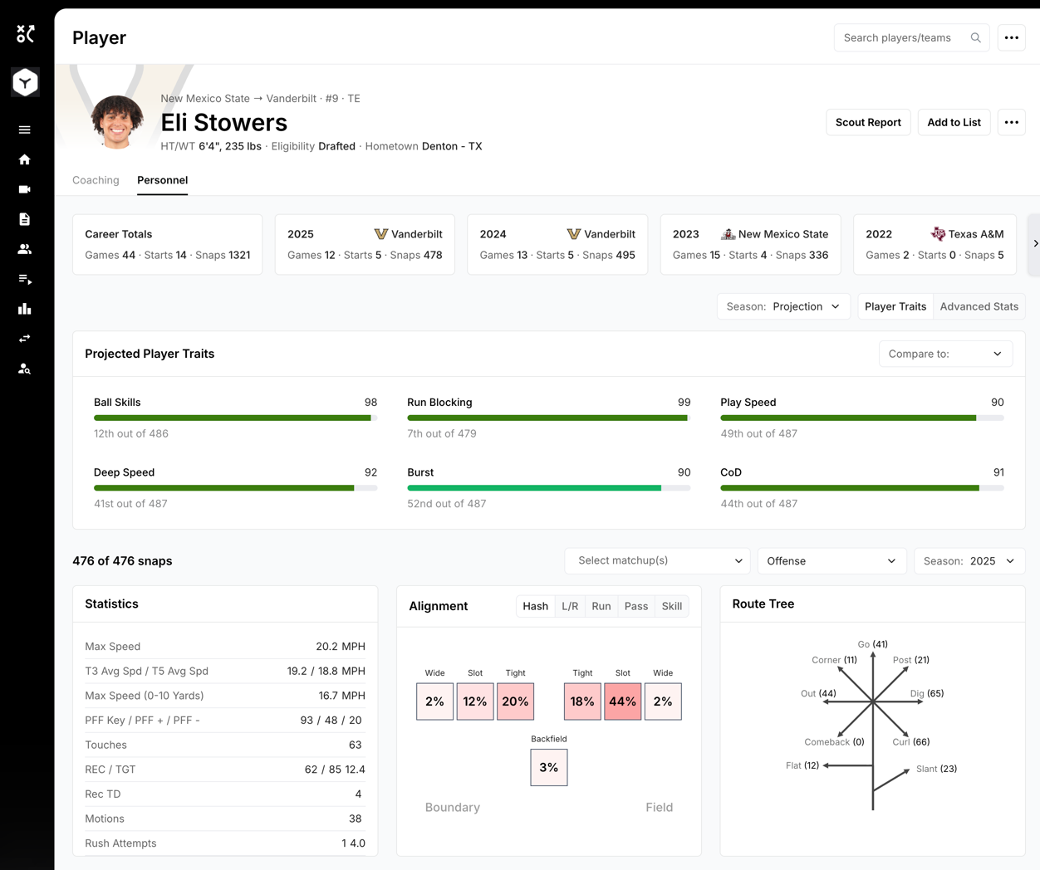Viewport: 1040px width, 870px height.
Task: Open the Season Projection dropdown
Action: [x=783, y=306]
